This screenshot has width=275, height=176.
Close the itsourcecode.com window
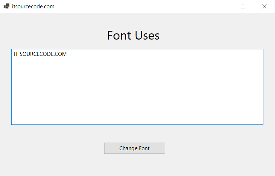click(x=264, y=6)
